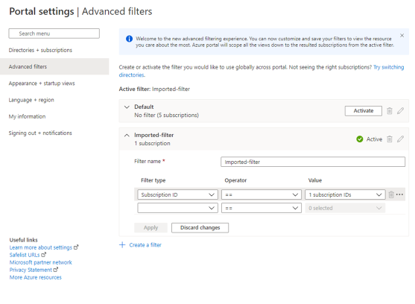The image size is (415, 304).
Task: Edit the Default filter with pencil icon
Action: click(400, 111)
